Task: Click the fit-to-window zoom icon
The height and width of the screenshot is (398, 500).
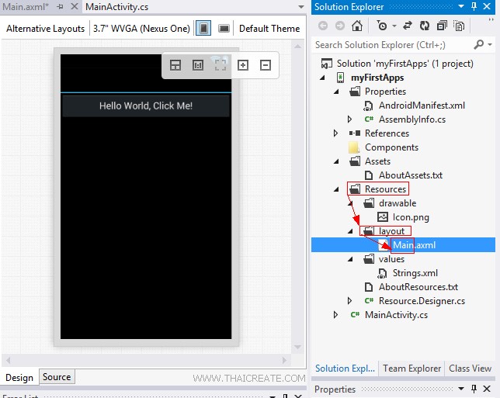Action: [220, 65]
